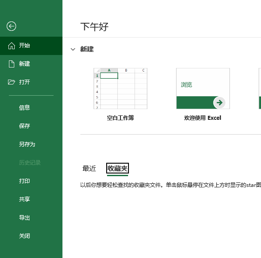Click the 欢迎使用 Excel label

203,118
